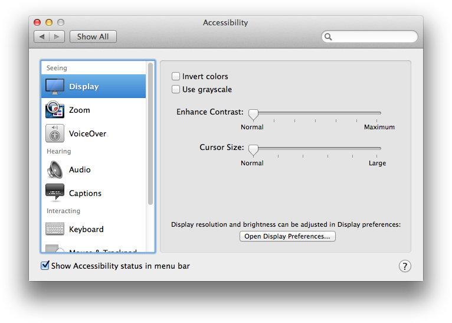Viewport: 452px width, 323px height.
Task: Go forward with the right arrow button
Action: 57,37
